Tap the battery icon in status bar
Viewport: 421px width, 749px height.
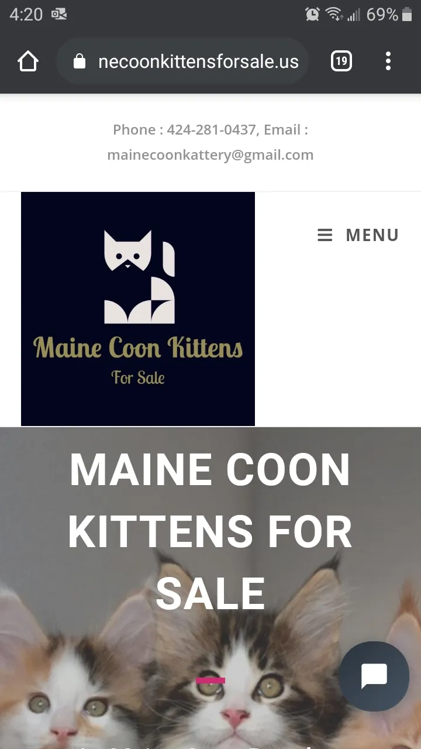[x=408, y=14]
